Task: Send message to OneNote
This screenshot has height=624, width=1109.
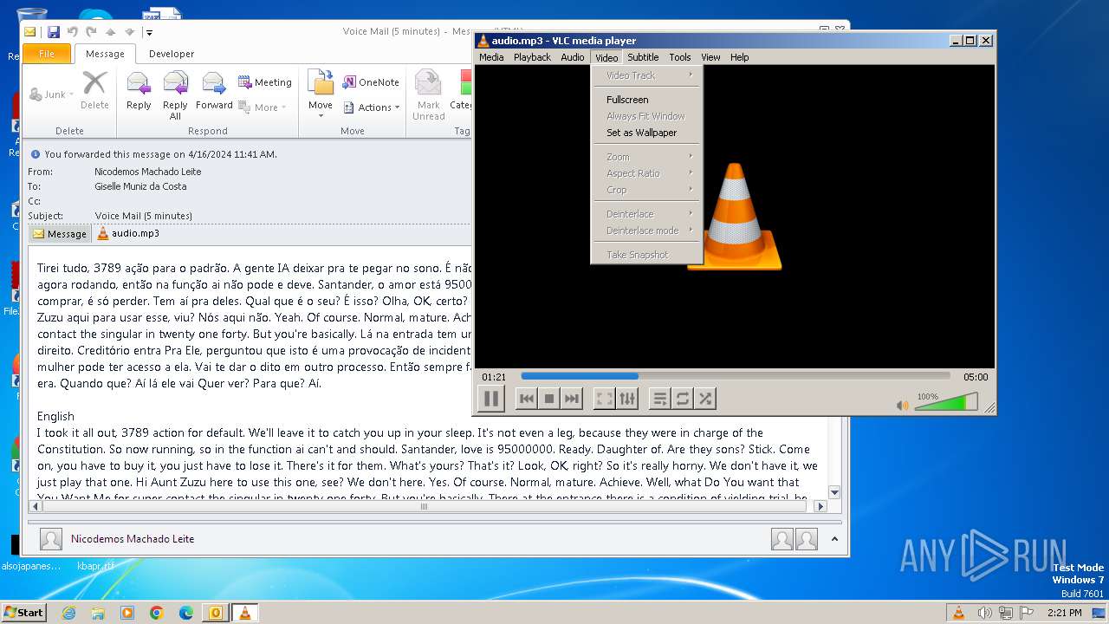Action: [x=371, y=82]
